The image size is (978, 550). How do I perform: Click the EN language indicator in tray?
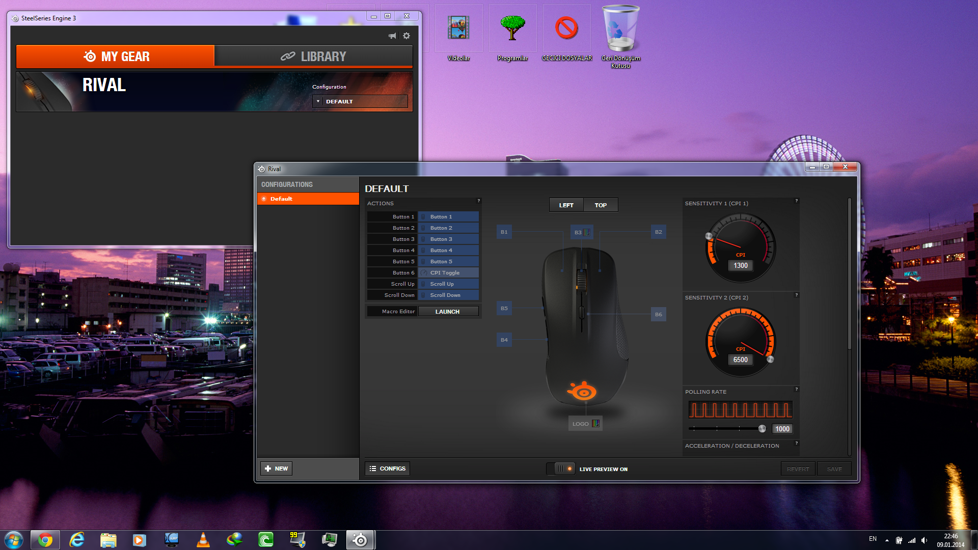873,539
